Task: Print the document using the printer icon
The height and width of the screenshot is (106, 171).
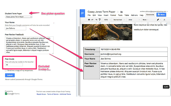Action: (x=89, y=20)
